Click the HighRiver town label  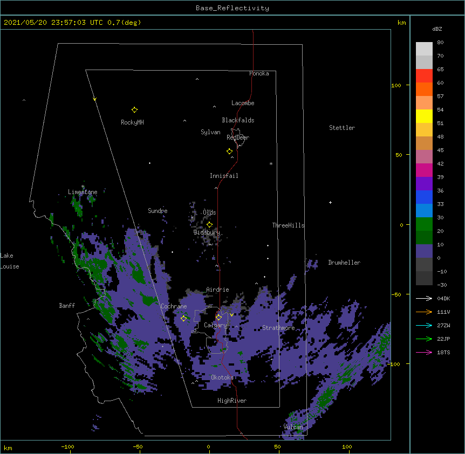pyautogui.click(x=232, y=401)
